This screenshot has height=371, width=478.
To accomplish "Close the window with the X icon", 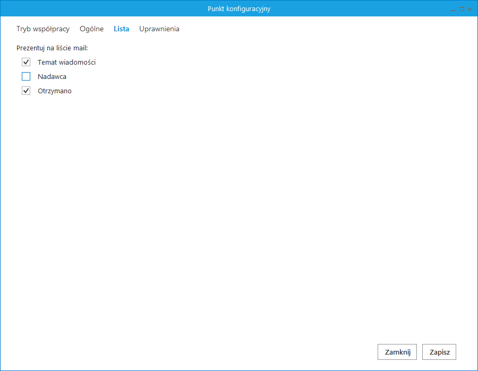I will click(470, 9).
